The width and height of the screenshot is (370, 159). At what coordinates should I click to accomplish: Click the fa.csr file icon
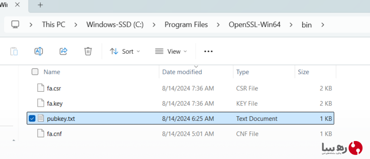click(41, 88)
